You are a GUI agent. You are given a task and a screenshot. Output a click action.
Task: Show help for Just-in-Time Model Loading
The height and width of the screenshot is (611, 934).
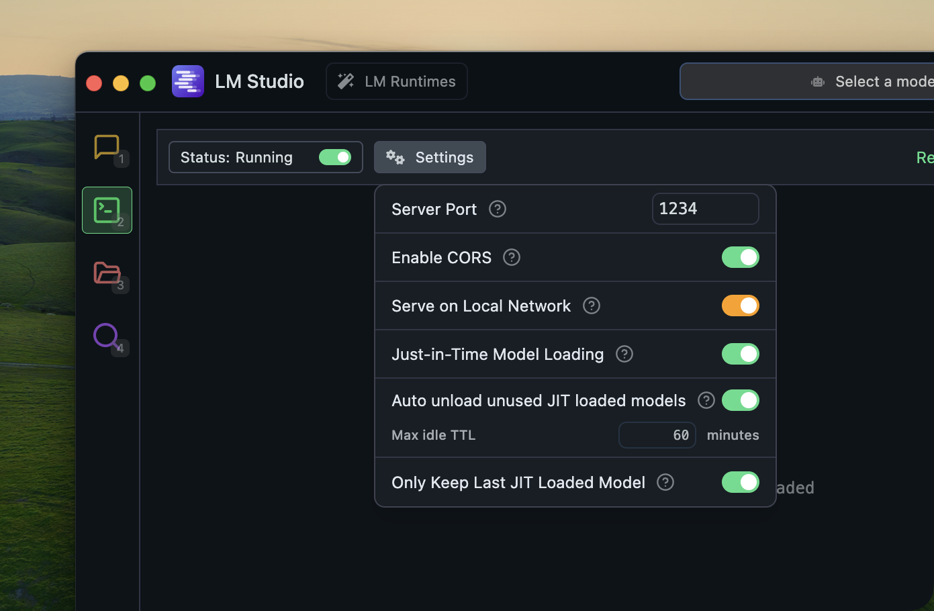tap(624, 354)
